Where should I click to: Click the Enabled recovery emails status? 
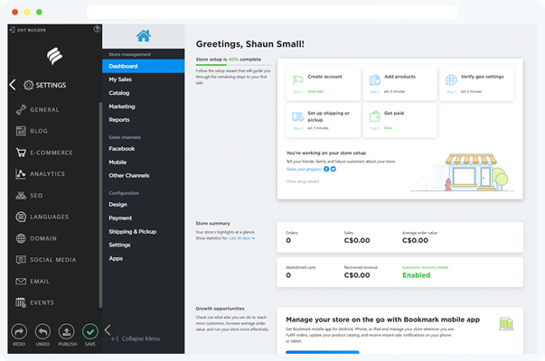tap(416, 275)
